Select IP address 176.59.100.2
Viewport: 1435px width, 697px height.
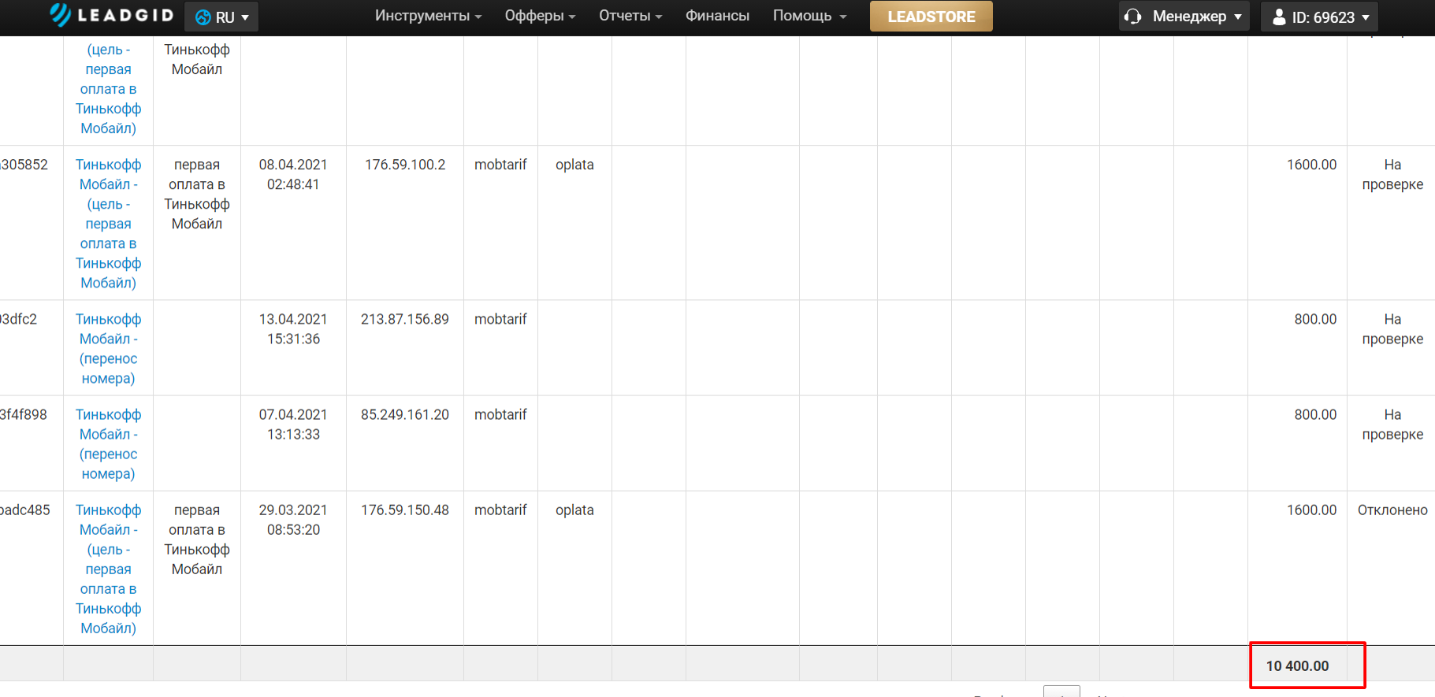405,165
